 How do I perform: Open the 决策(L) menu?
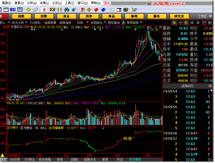point(44,3)
